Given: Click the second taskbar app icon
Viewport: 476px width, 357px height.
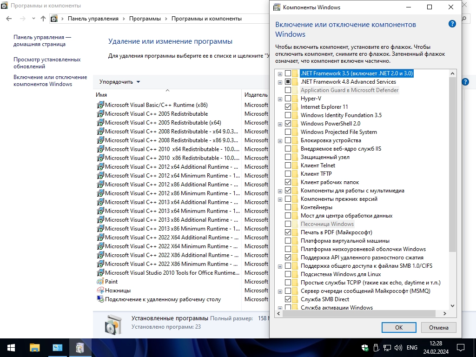Looking at the screenshot, I should click(57, 348).
